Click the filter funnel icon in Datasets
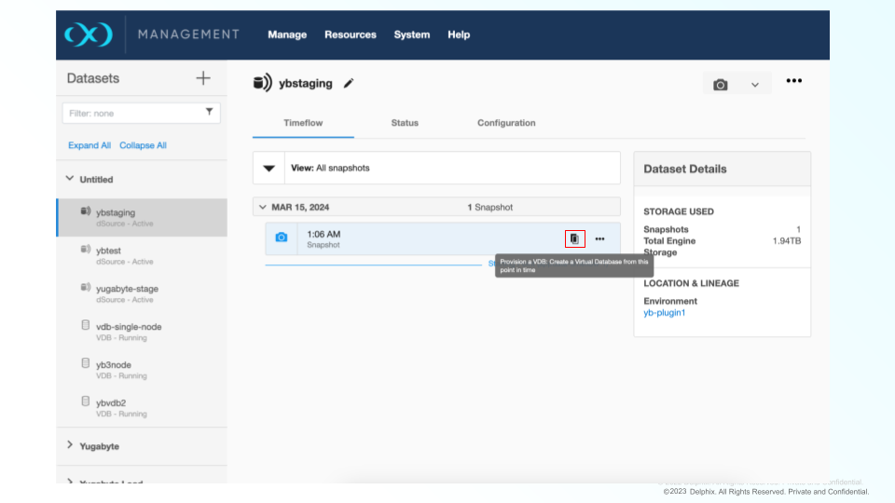895x503 pixels. tap(209, 112)
